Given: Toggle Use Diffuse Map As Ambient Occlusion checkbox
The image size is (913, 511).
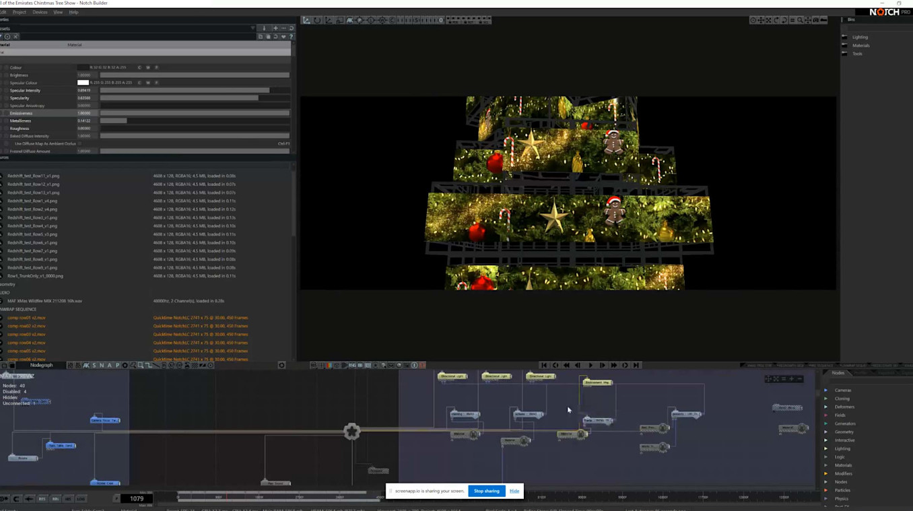Looking at the screenshot, I should [x=80, y=143].
